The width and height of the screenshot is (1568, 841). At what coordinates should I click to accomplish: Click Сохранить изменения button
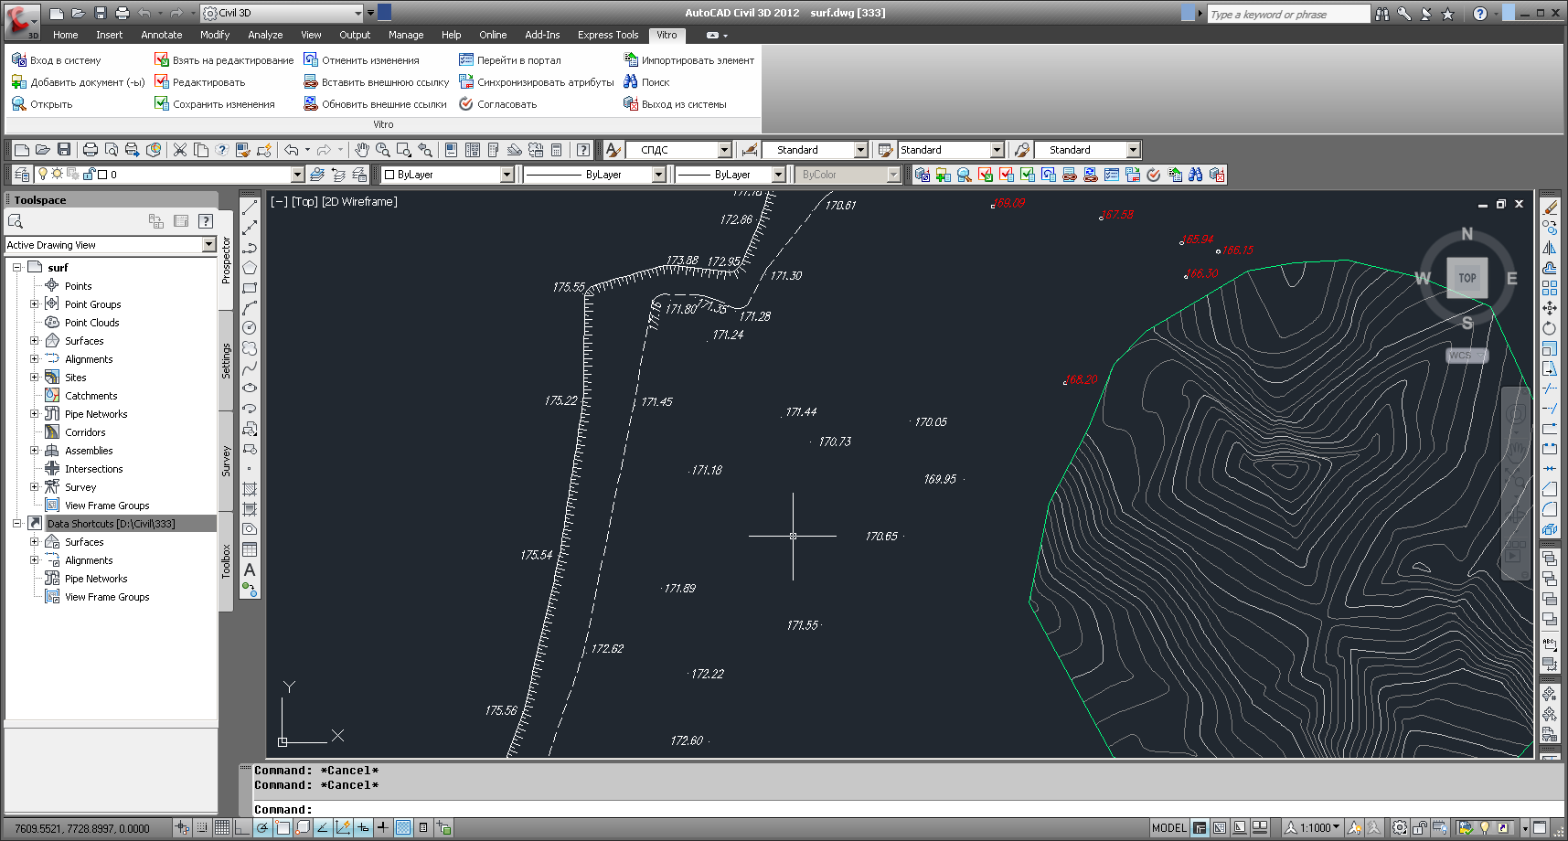(x=215, y=104)
